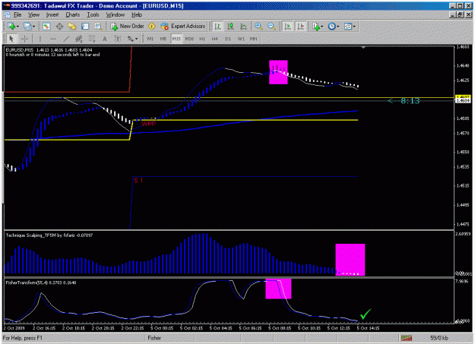Open the Strategy Tester magnifier icon

pyautogui.click(x=98, y=27)
